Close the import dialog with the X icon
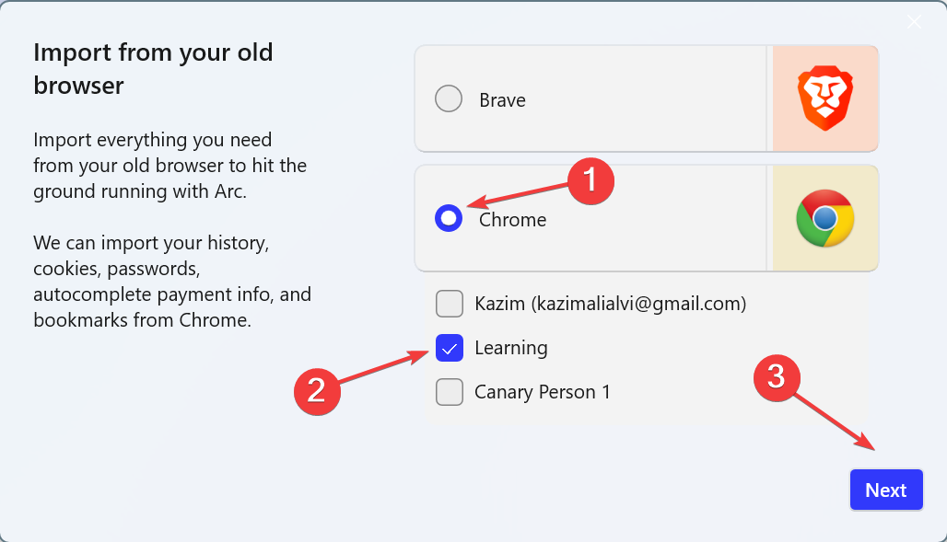The height and width of the screenshot is (542, 947). pos(915,22)
